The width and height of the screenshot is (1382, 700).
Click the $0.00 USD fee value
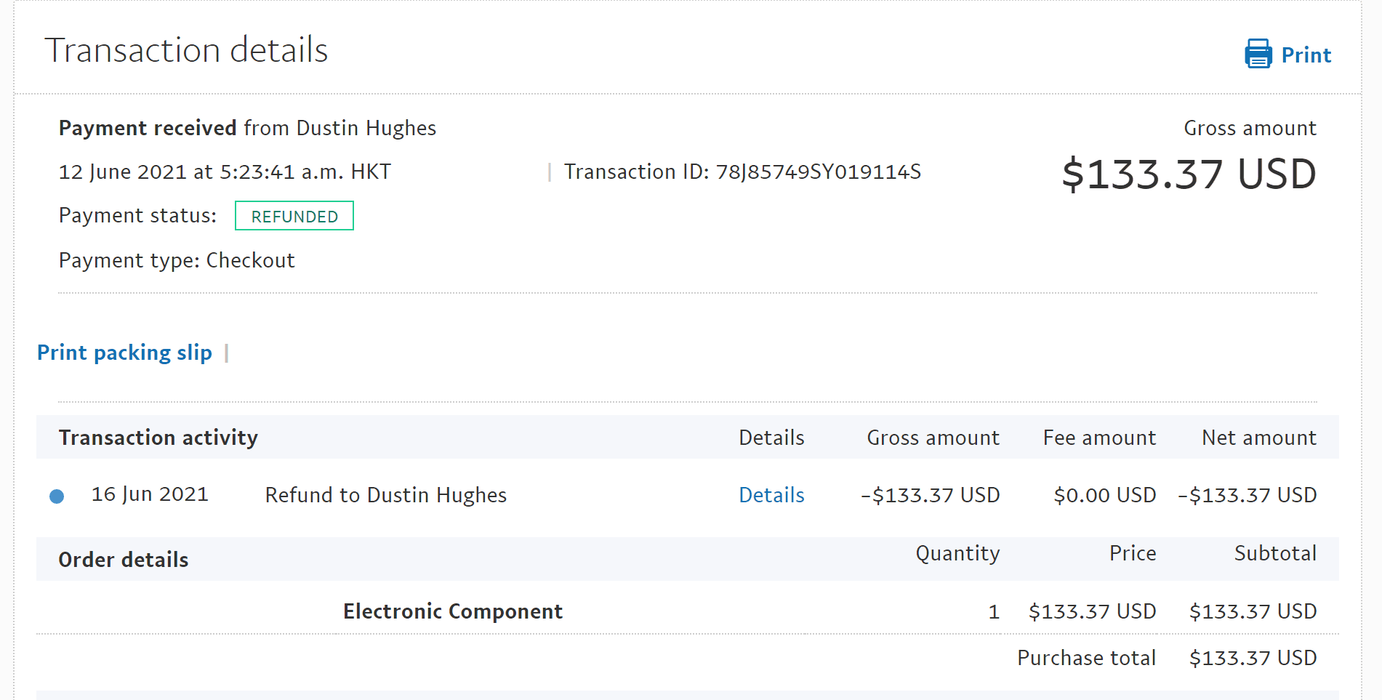pos(1105,495)
